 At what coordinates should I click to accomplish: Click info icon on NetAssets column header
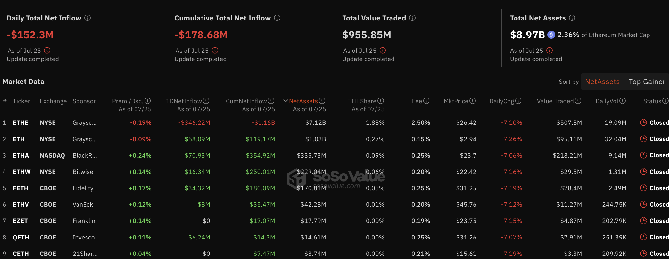point(322,101)
